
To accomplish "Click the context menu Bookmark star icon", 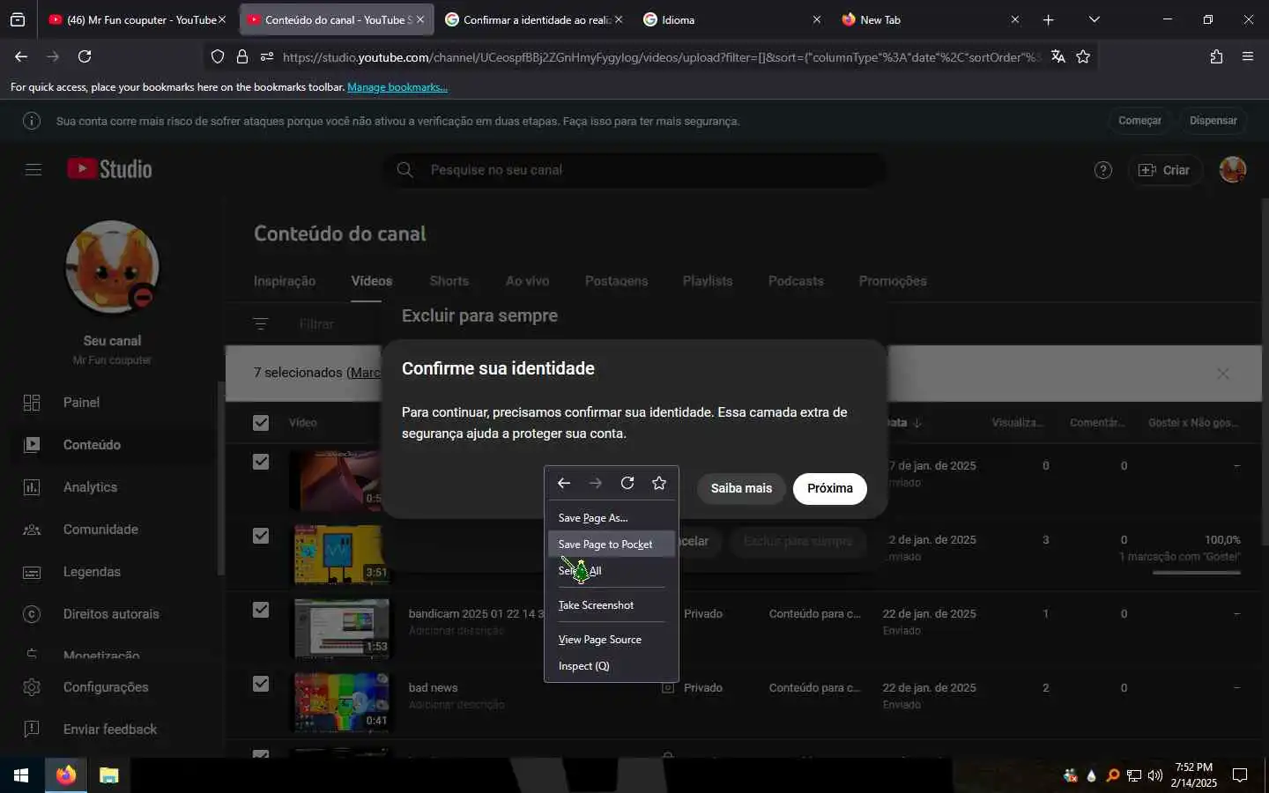I will click(x=659, y=483).
